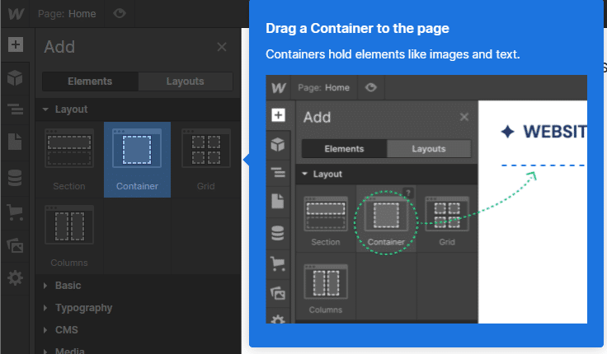Expand the Typography section
607x354 pixels.
click(83, 308)
